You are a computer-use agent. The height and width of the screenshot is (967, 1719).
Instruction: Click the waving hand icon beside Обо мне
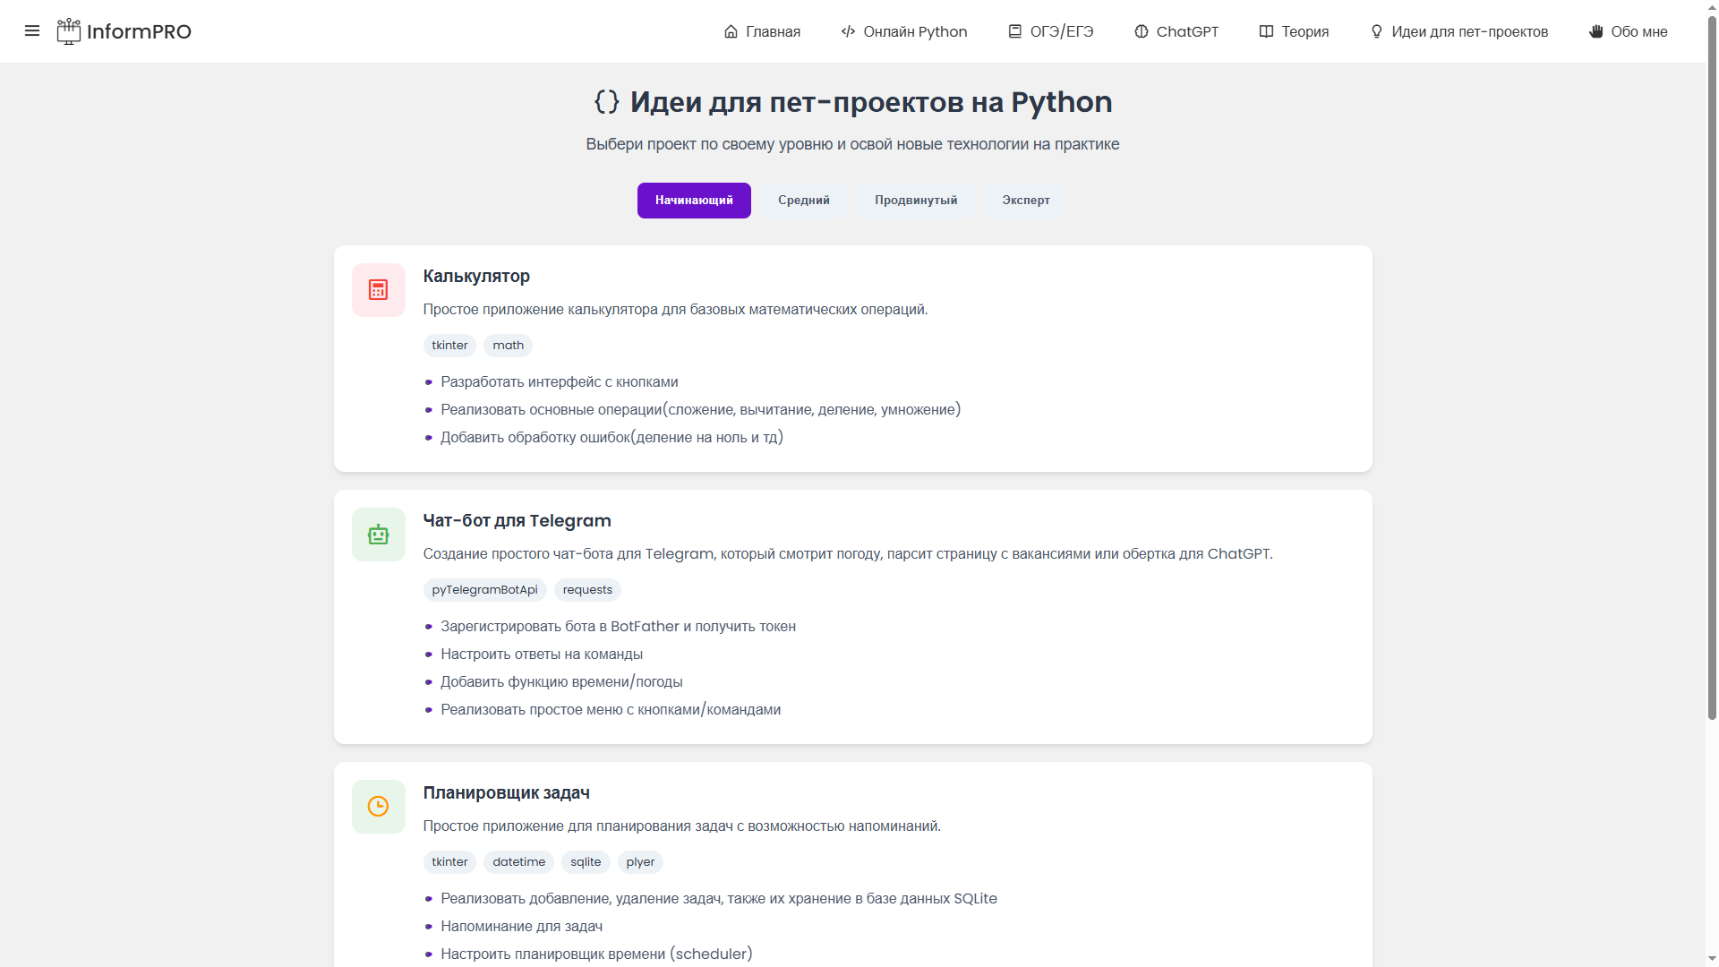pyautogui.click(x=1595, y=31)
